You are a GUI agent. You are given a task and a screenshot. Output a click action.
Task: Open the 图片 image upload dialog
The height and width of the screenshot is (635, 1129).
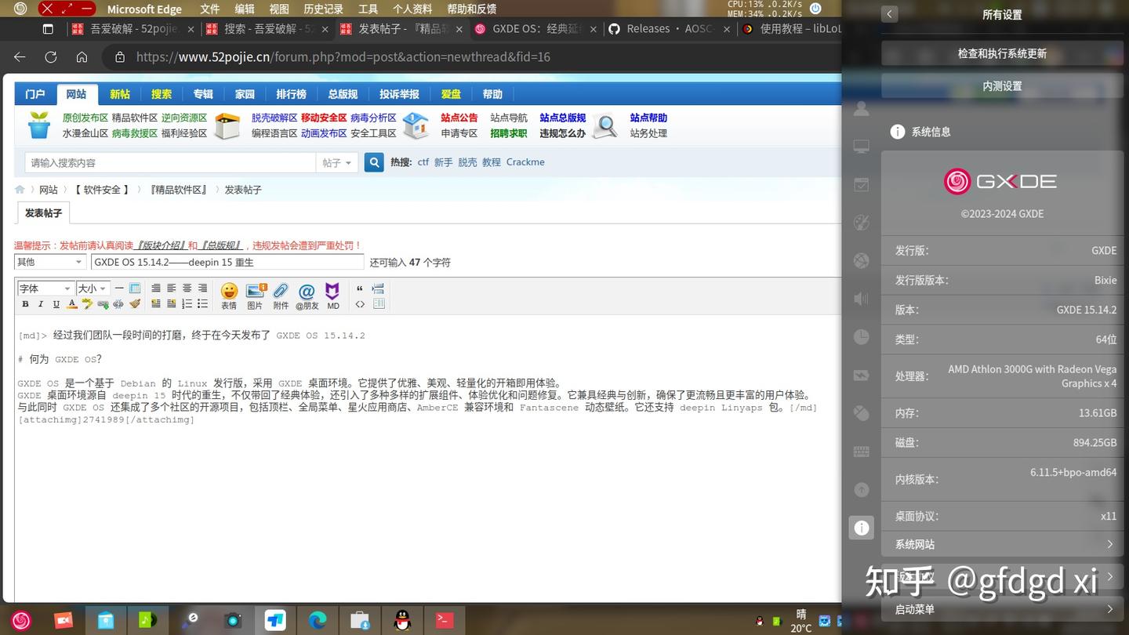tap(255, 296)
